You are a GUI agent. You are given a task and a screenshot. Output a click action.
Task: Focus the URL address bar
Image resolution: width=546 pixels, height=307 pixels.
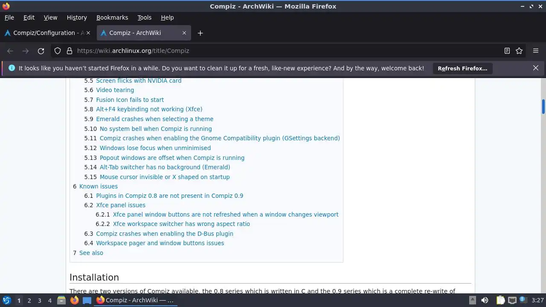(x=286, y=51)
